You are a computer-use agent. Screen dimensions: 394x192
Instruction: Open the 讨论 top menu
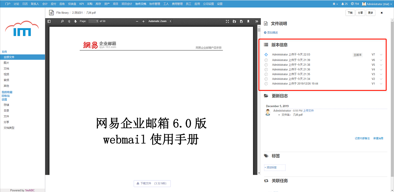click(16, 4)
